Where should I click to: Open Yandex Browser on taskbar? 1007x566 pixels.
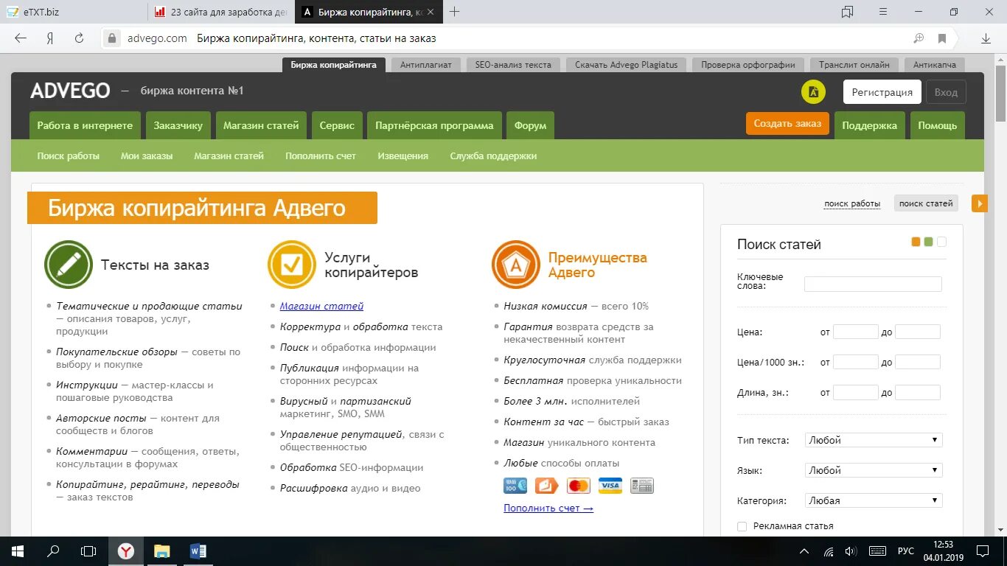[x=126, y=551]
